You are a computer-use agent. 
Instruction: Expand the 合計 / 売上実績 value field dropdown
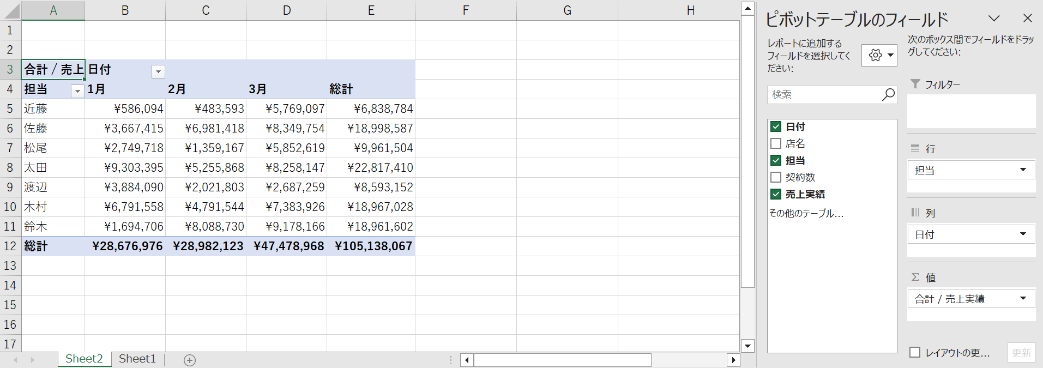(1023, 298)
